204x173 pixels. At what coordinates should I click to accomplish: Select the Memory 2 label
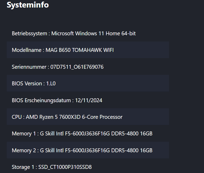click(x=24, y=150)
